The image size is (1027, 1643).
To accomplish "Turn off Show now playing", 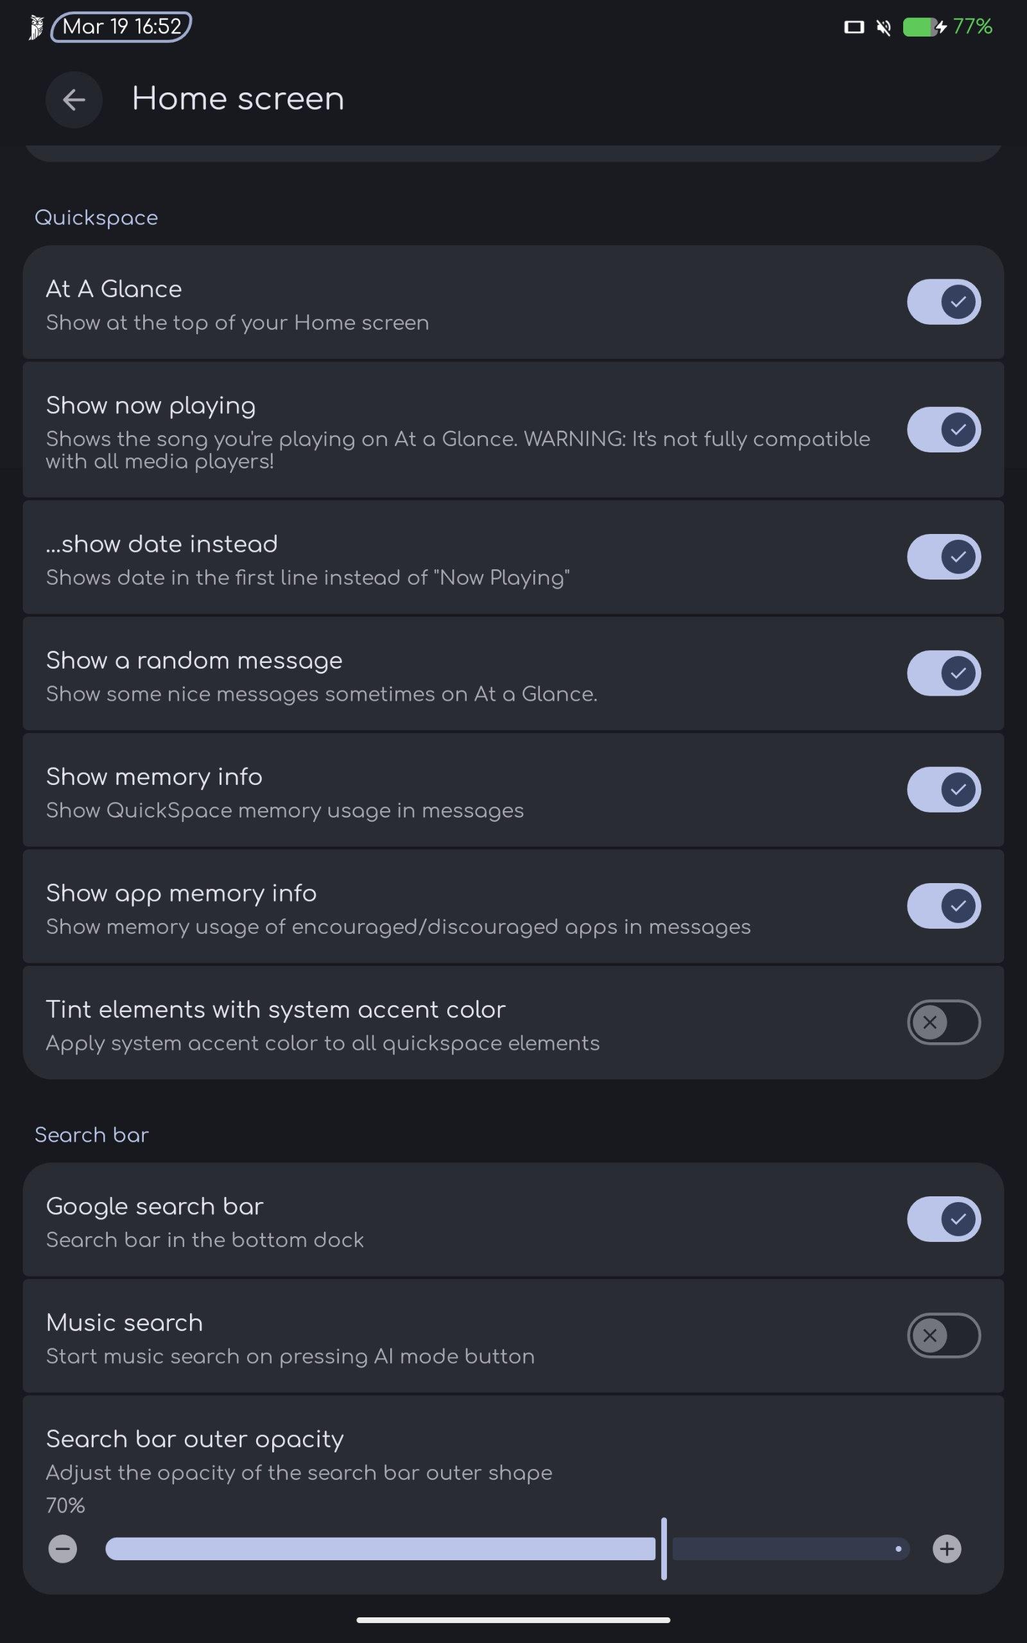I will pyautogui.click(x=943, y=429).
